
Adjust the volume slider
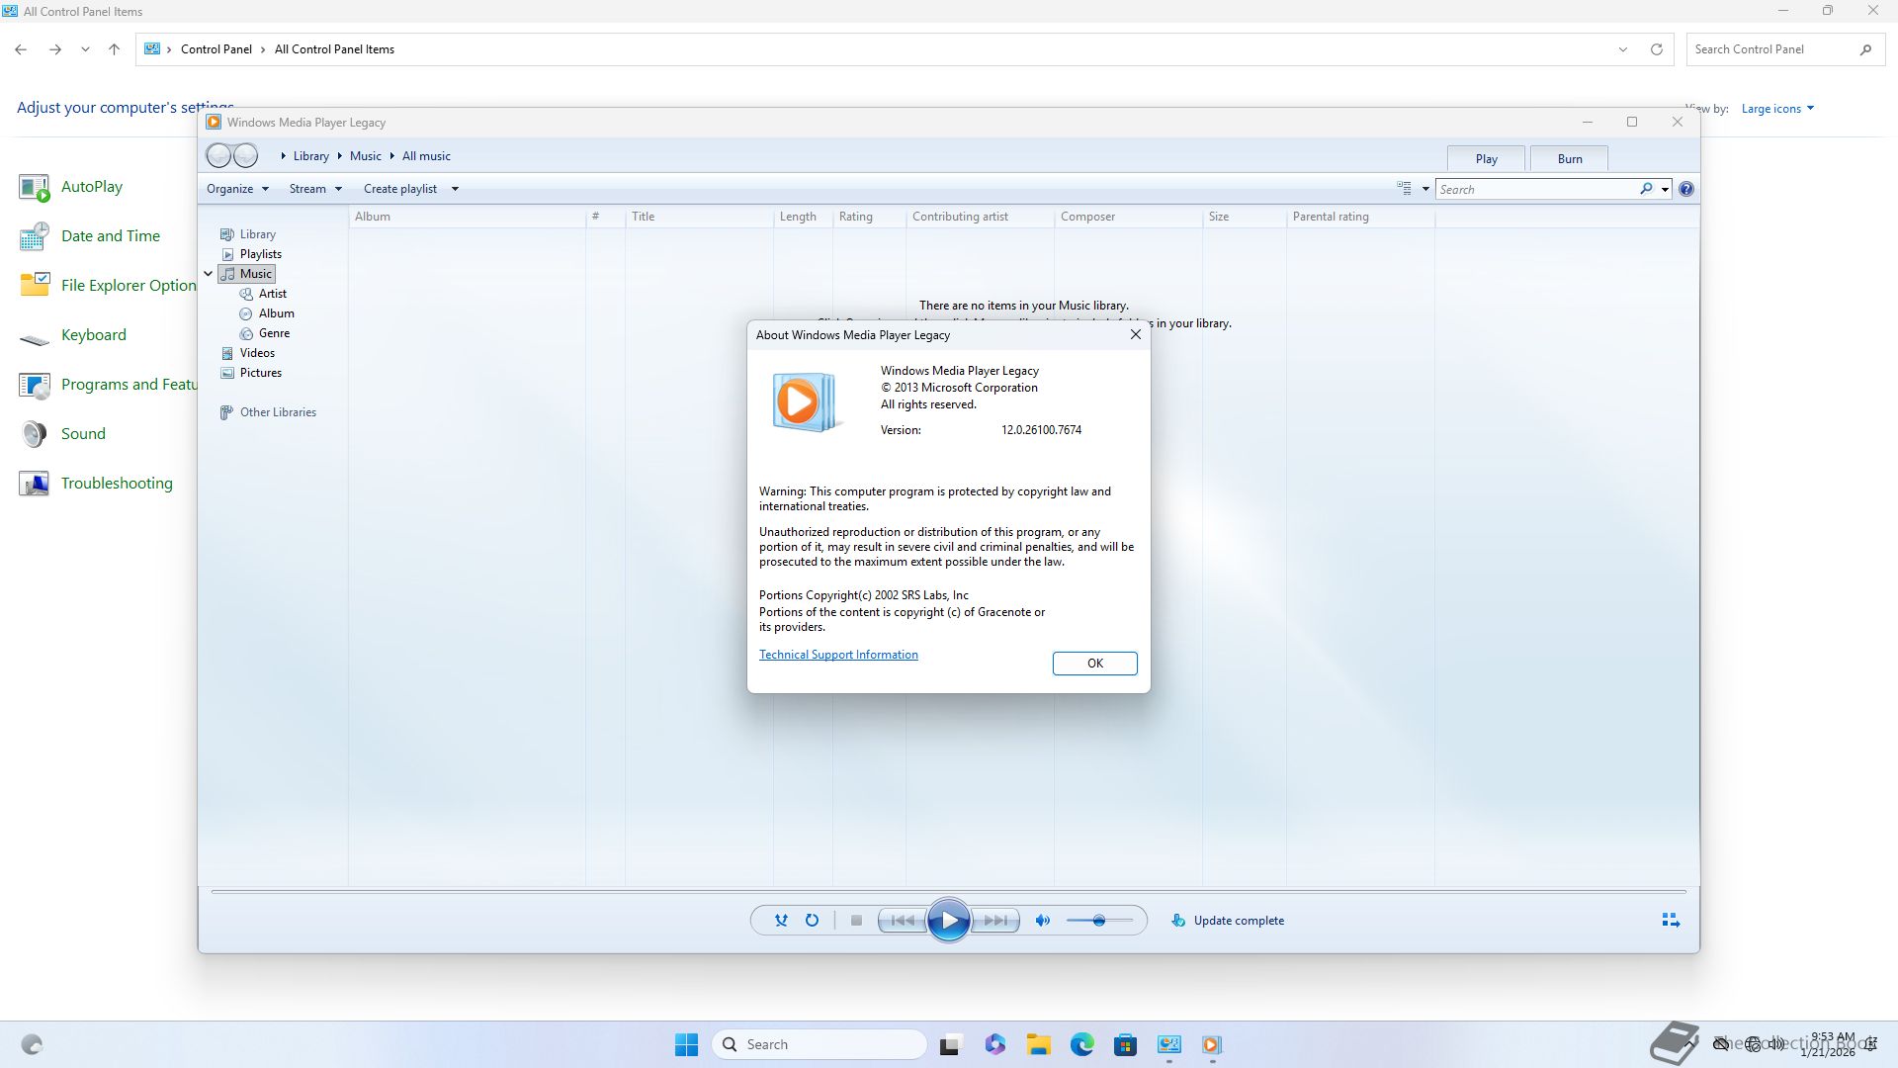1098,921
